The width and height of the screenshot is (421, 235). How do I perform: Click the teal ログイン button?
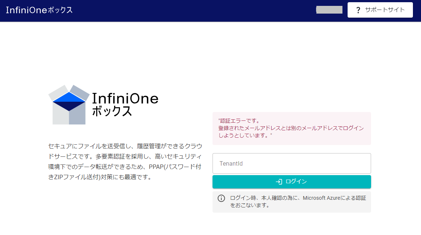point(291,181)
